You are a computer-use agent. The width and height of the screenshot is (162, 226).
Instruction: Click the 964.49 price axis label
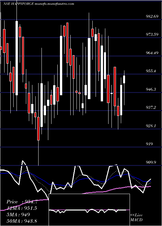pos(152,53)
